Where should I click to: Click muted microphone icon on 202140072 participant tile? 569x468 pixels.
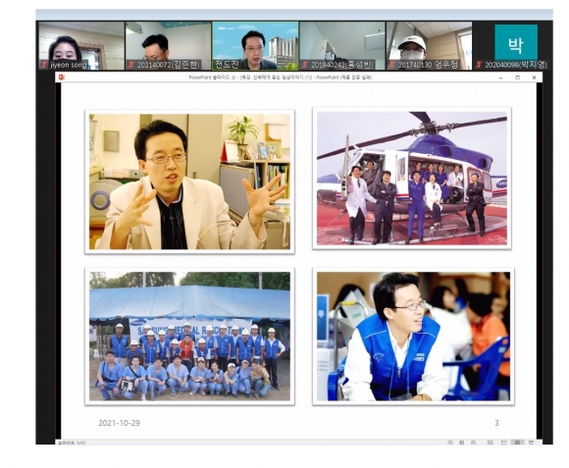click(x=131, y=65)
